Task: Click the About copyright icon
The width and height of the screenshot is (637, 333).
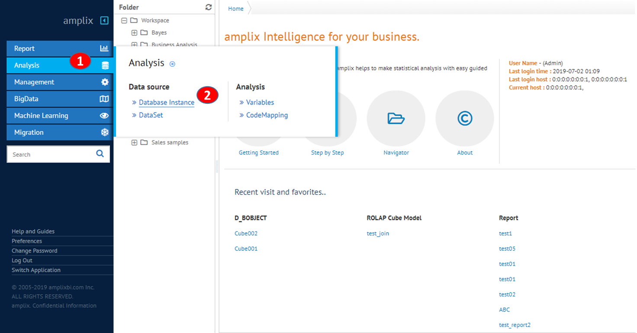Action: pyautogui.click(x=465, y=118)
